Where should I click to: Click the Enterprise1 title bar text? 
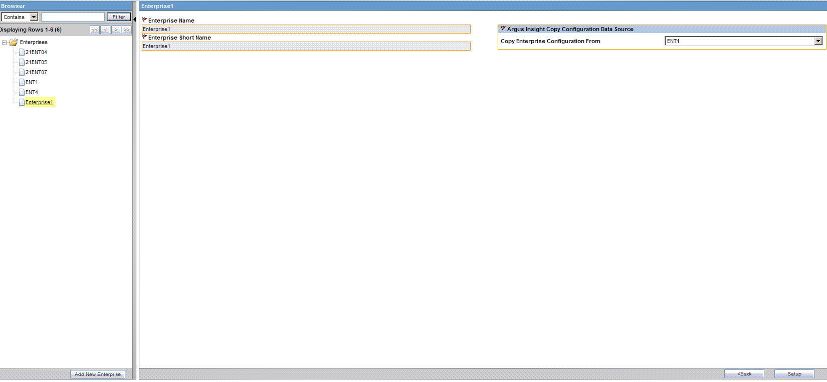point(157,6)
